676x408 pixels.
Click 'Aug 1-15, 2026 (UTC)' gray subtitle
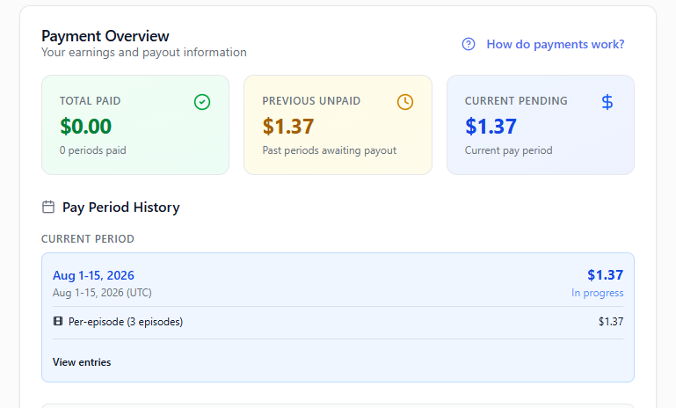(x=102, y=293)
